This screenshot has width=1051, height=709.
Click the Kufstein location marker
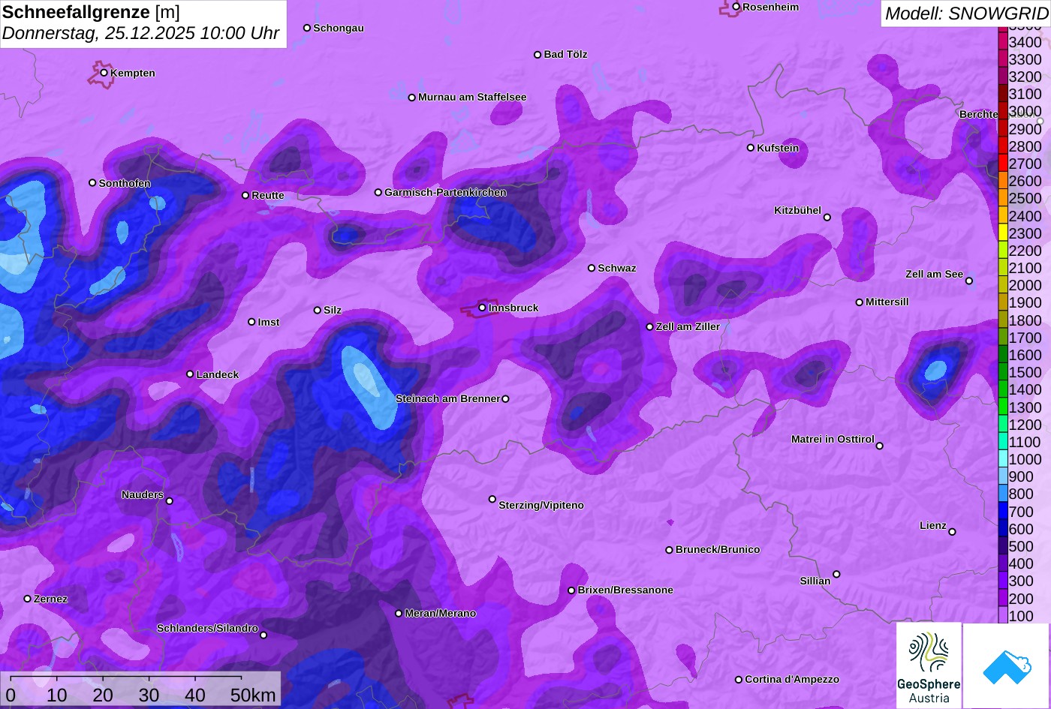751,148
